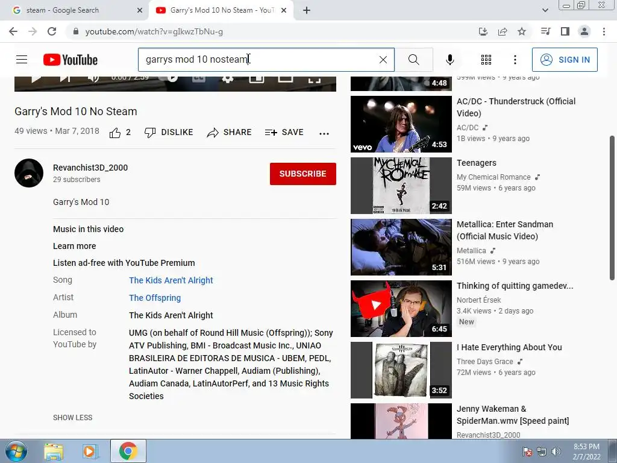Click the forward navigation arrow
This screenshot has width=617, height=463.
(33, 31)
